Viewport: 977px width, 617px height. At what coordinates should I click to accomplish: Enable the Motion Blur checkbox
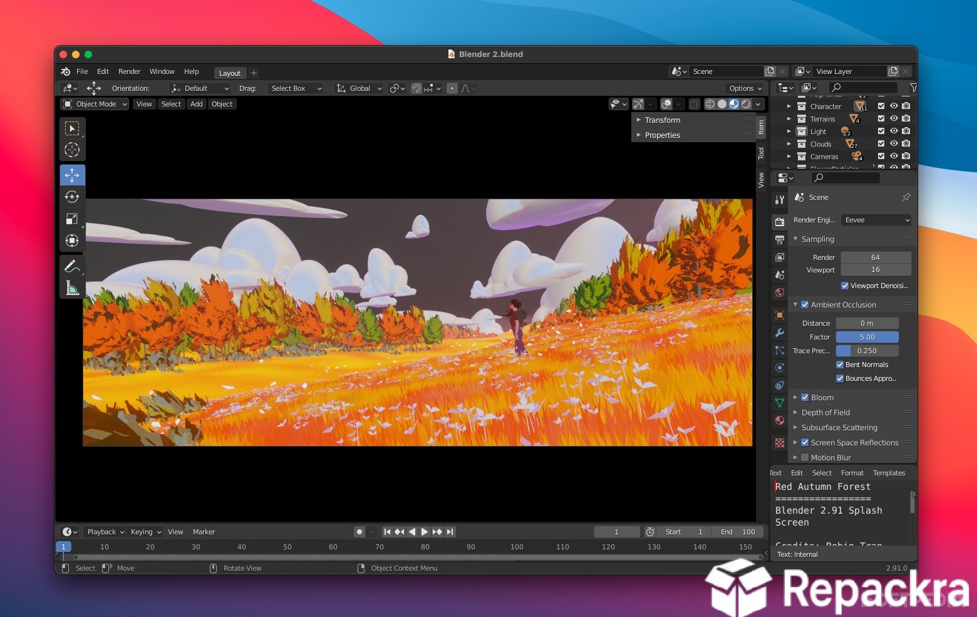[x=805, y=457]
